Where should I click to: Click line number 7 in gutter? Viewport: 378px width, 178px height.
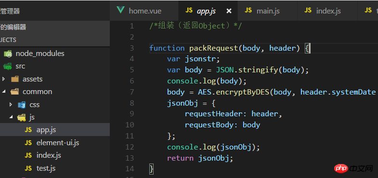coord(131,92)
